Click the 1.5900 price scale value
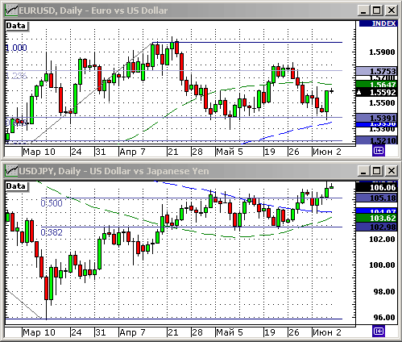 (x=382, y=52)
